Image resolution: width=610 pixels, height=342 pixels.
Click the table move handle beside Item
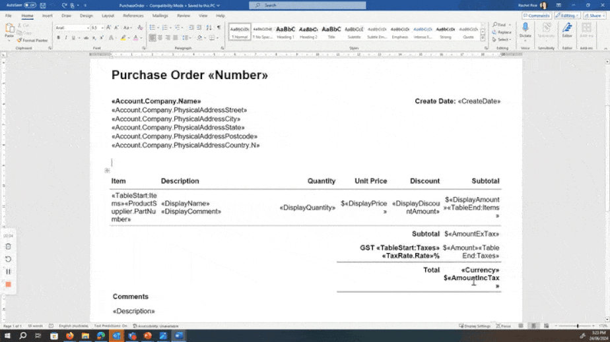pos(107,171)
